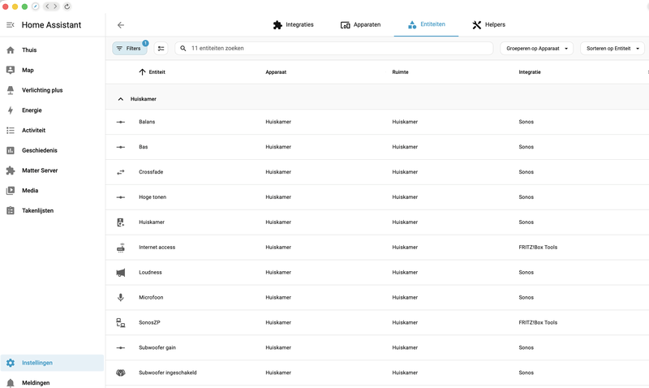Select the Entiteiten tab
Viewport: 649px width, 388px height.
427,25
